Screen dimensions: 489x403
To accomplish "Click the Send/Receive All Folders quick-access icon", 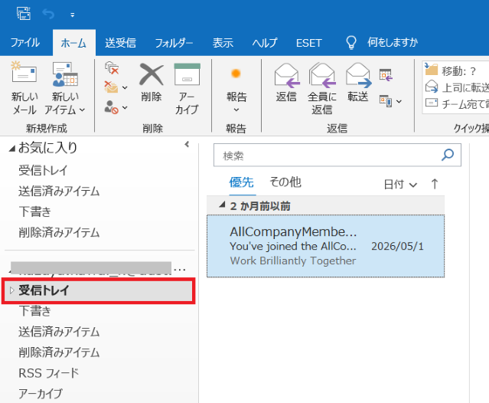I will [x=24, y=14].
